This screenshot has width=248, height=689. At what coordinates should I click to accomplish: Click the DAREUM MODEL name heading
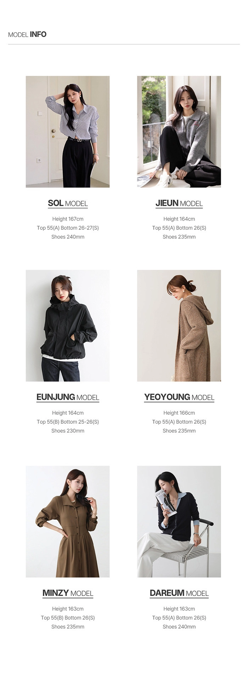pyautogui.click(x=179, y=593)
